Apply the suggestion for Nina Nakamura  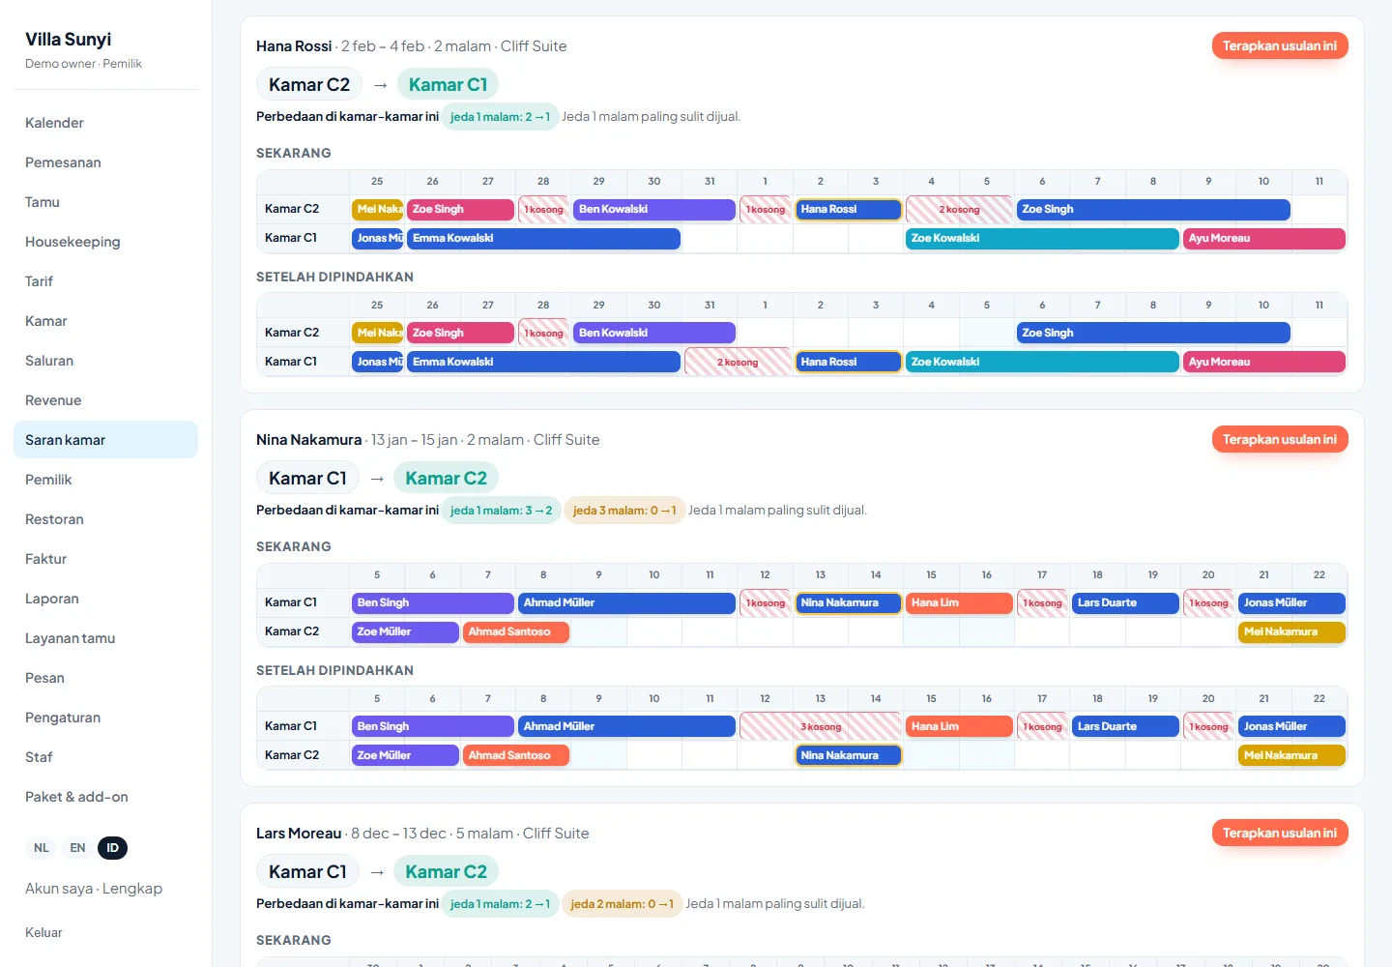(x=1280, y=439)
